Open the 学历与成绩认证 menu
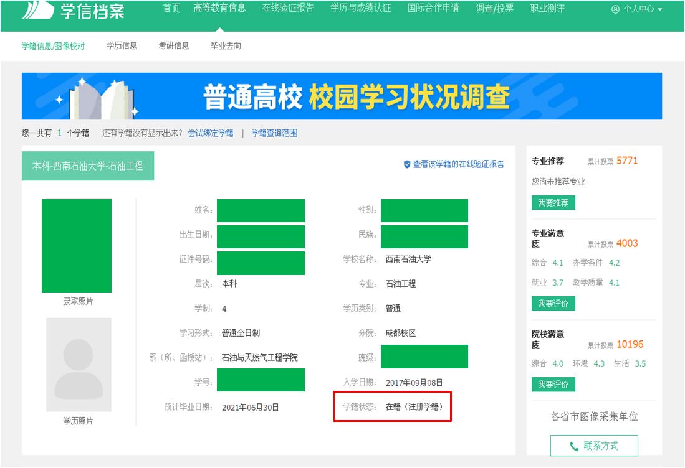This screenshot has width=685, height=468. [x=361, y=8]
